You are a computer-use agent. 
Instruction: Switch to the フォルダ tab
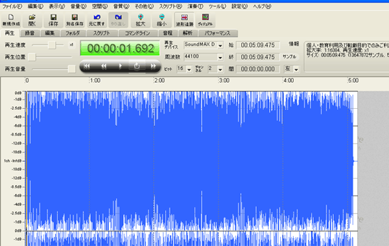[x=73, y=33]
